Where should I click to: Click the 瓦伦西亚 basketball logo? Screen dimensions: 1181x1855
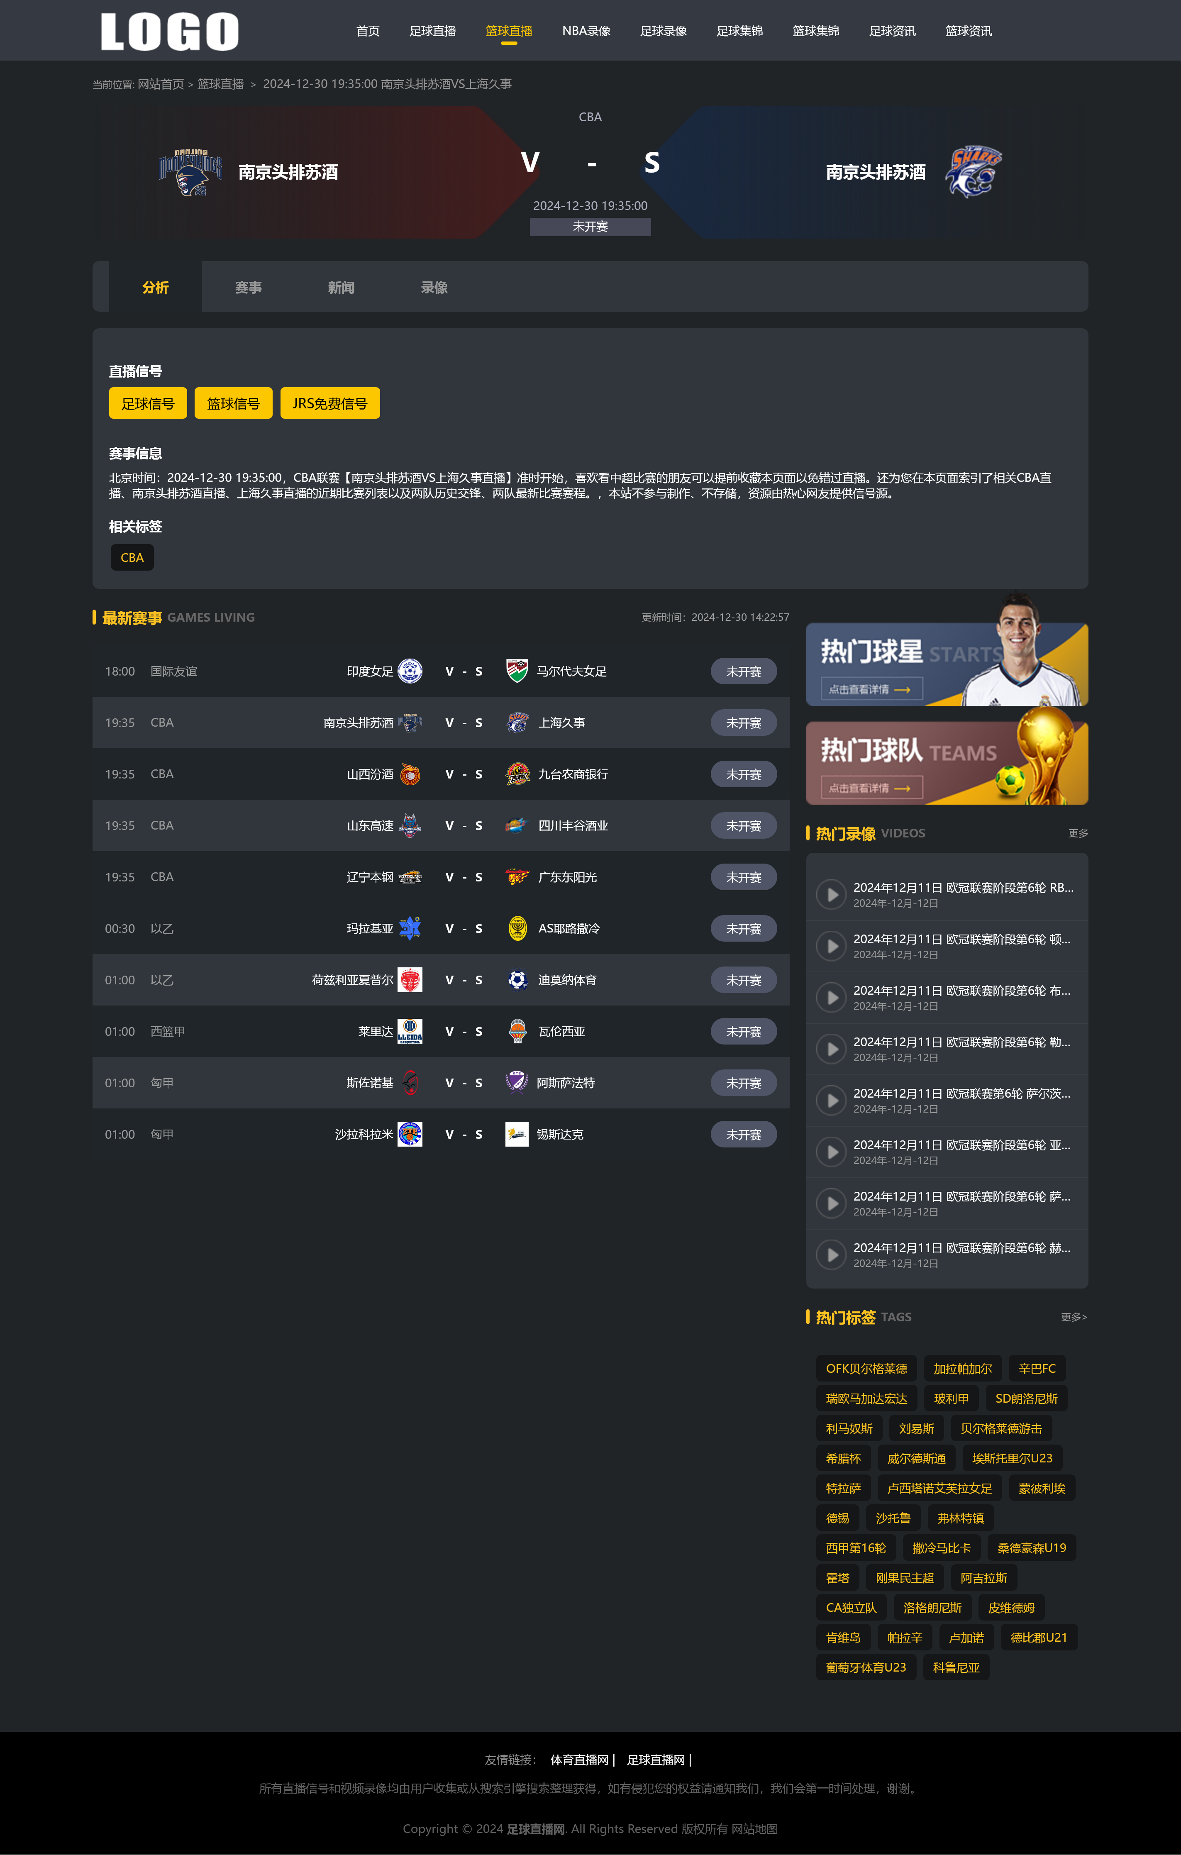[518, 1032]
